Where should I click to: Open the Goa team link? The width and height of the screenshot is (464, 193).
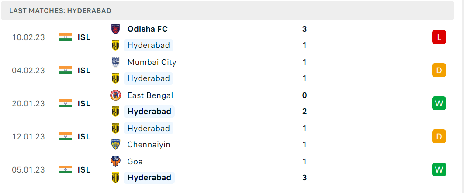point(135,162)
